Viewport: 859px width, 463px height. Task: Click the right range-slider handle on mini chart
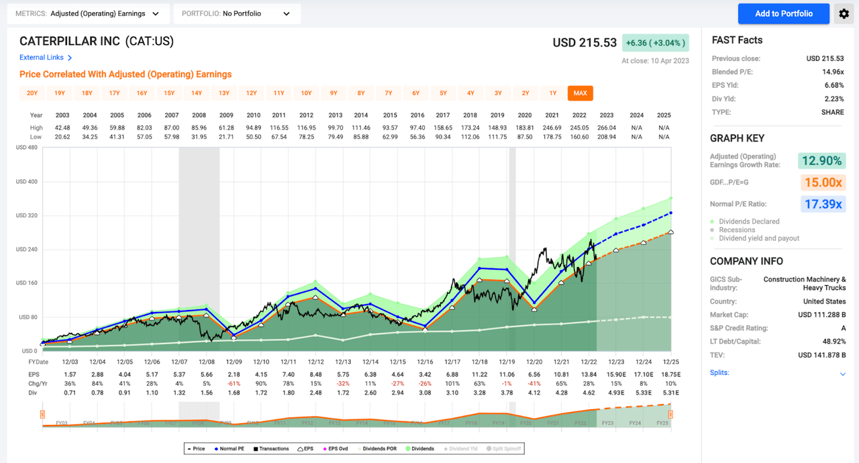(670, 415)
